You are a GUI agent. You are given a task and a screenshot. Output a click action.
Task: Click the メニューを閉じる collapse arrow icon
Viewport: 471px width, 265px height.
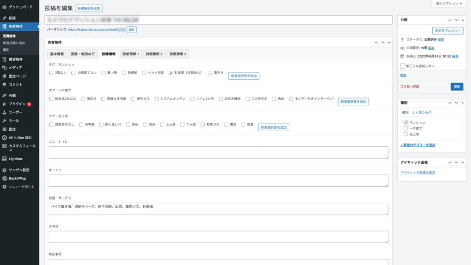click(4, 187)
